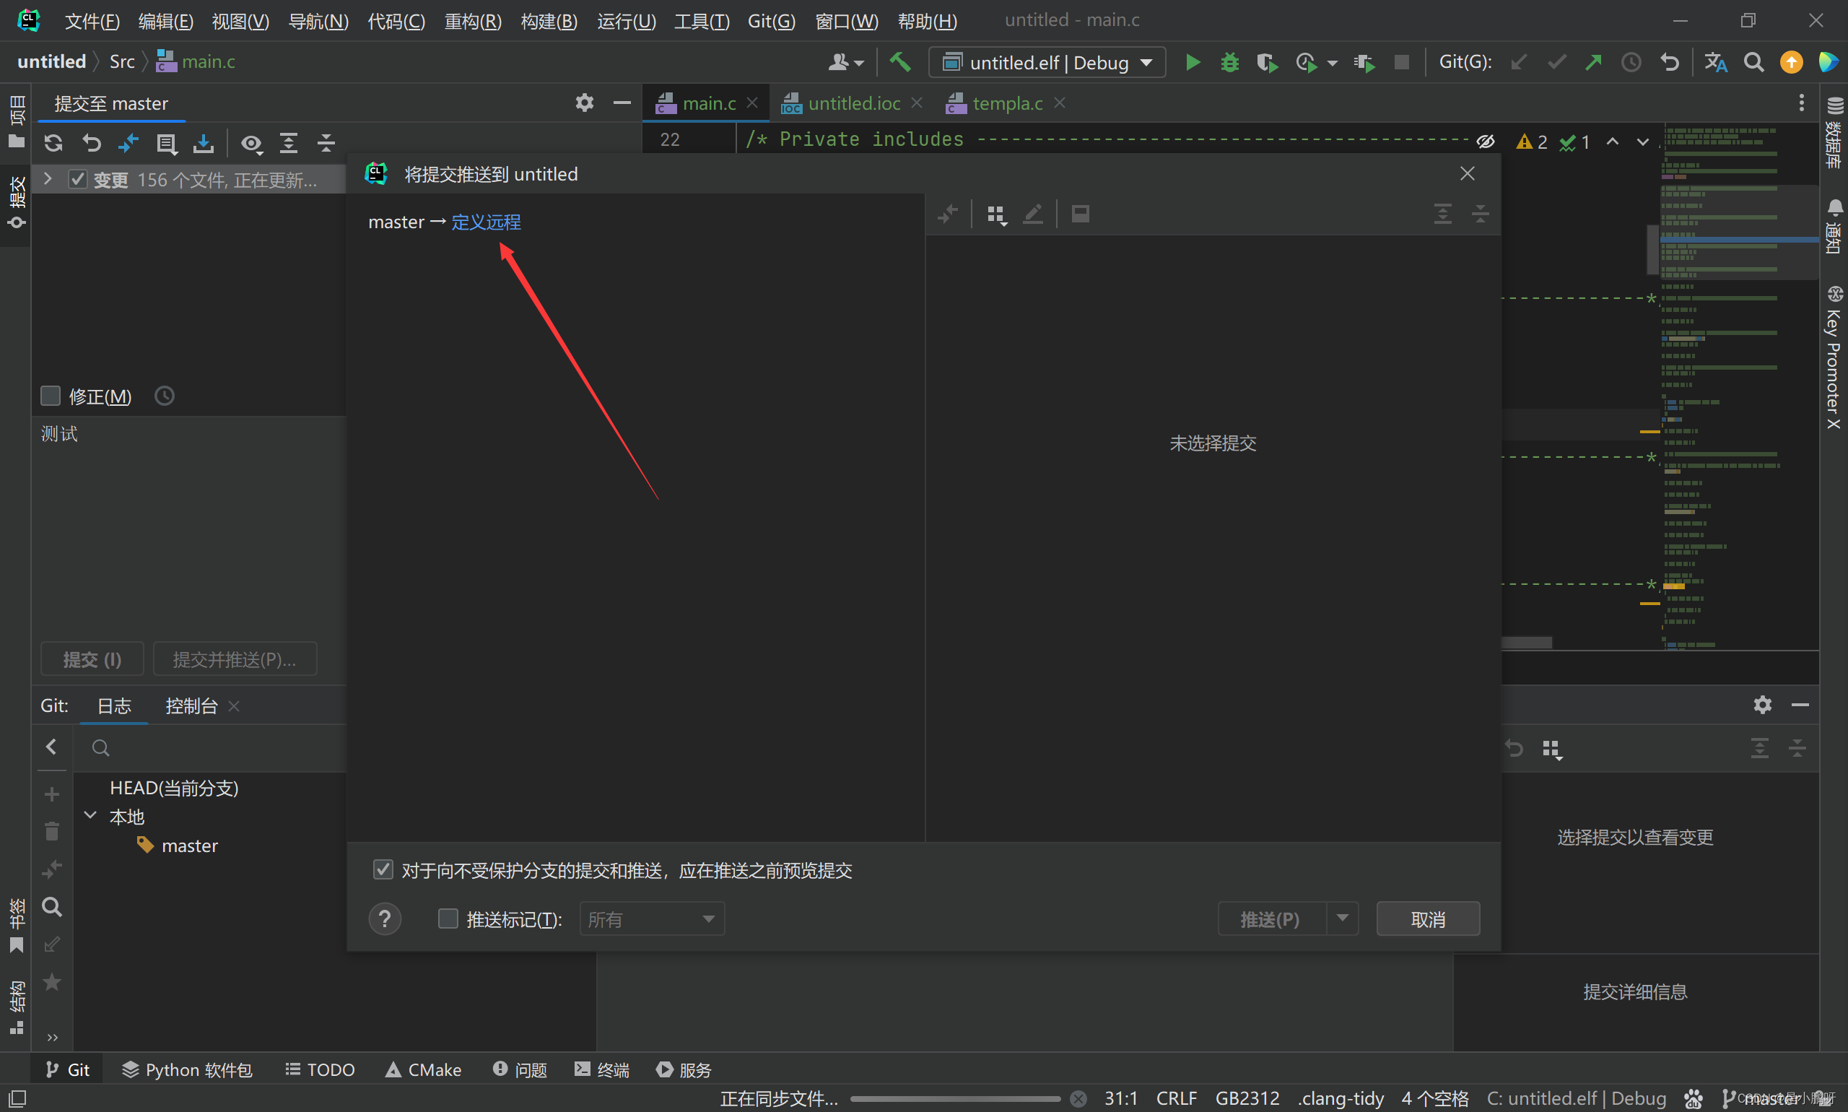Screen dimensions: 1848x1112
Task: Open the untitled.elf | Debug configuration dropdown
Action: (1047, 62)
